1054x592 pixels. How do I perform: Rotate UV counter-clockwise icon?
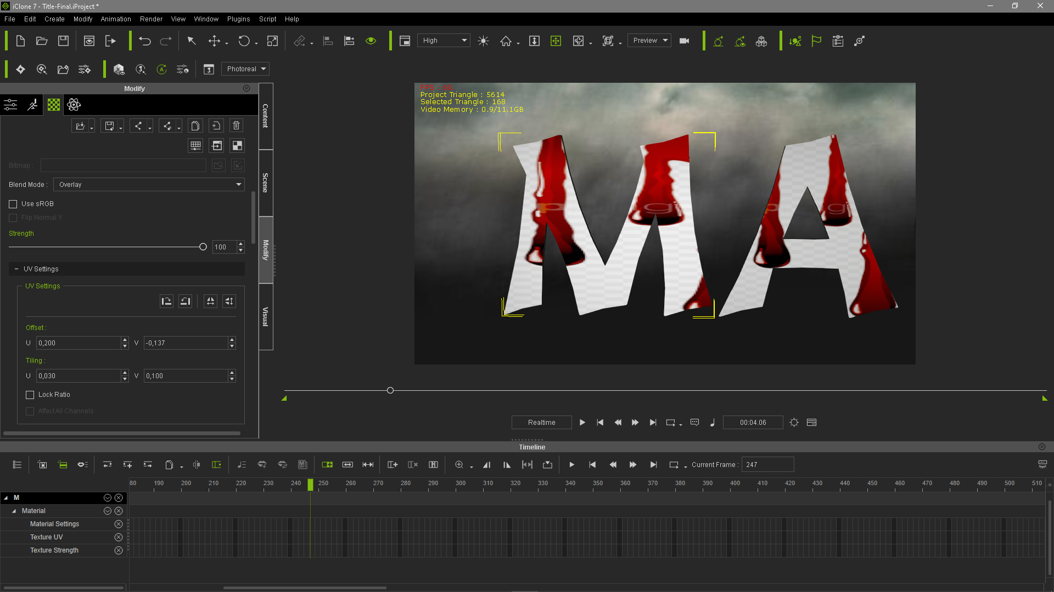[186, 301]
